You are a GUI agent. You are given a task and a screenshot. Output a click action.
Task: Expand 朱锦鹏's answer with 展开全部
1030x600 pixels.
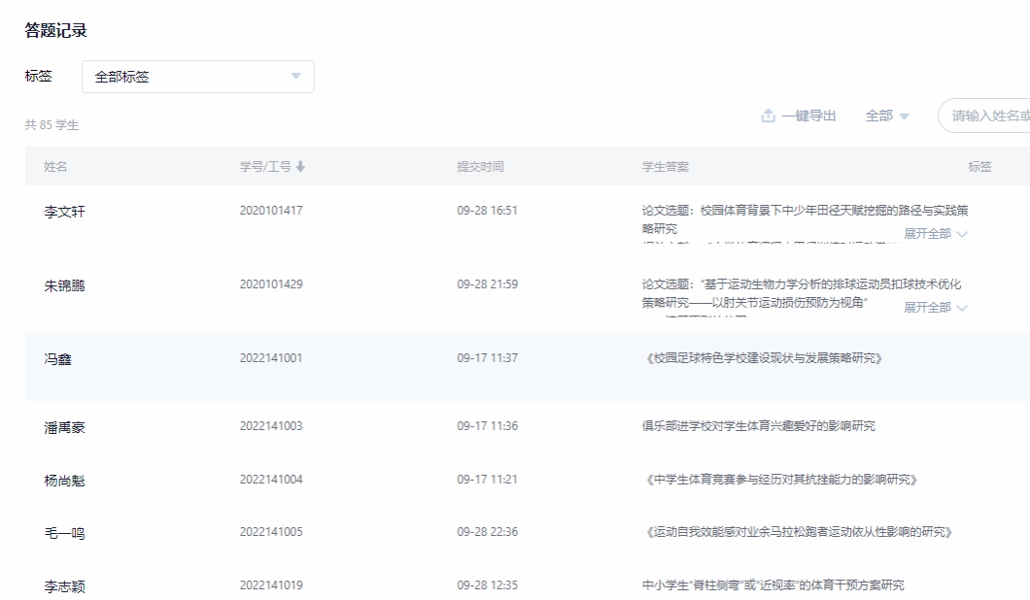point(935,308)
